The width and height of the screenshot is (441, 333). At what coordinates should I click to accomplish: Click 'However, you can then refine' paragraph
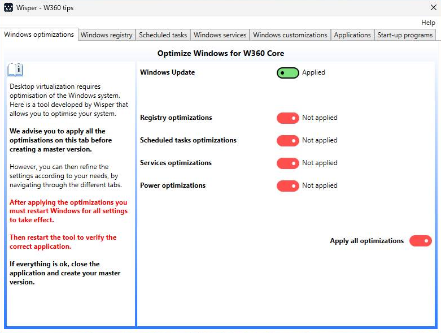pos(66,176)
